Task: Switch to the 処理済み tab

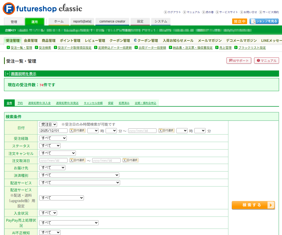Action: coord(124,103)
